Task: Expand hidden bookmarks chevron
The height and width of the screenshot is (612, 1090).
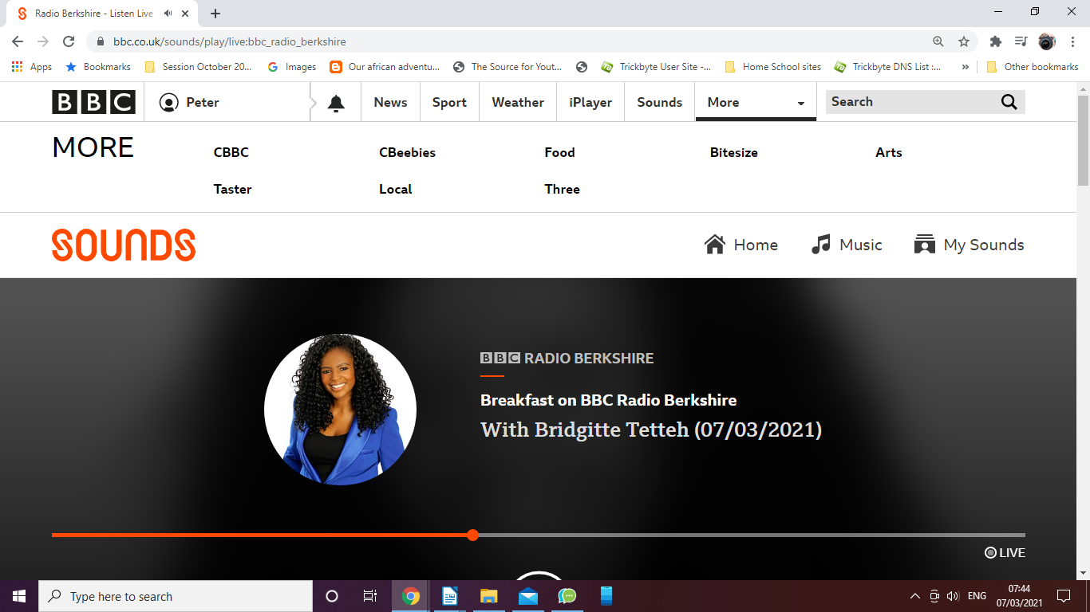Action: 966,67
